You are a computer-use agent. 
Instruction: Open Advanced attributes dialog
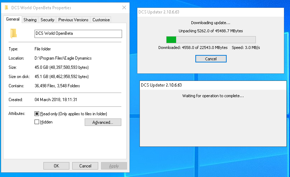click(x=103, y=122)
